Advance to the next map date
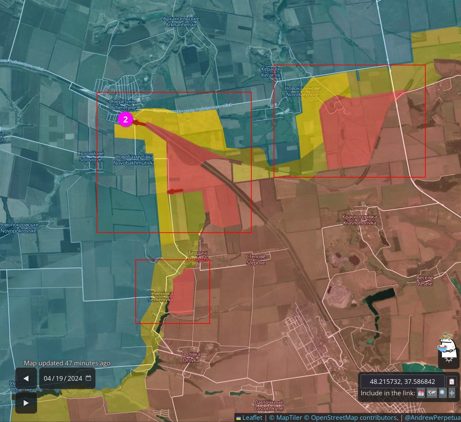Viewport: 461px width, 422px height. 26,403
